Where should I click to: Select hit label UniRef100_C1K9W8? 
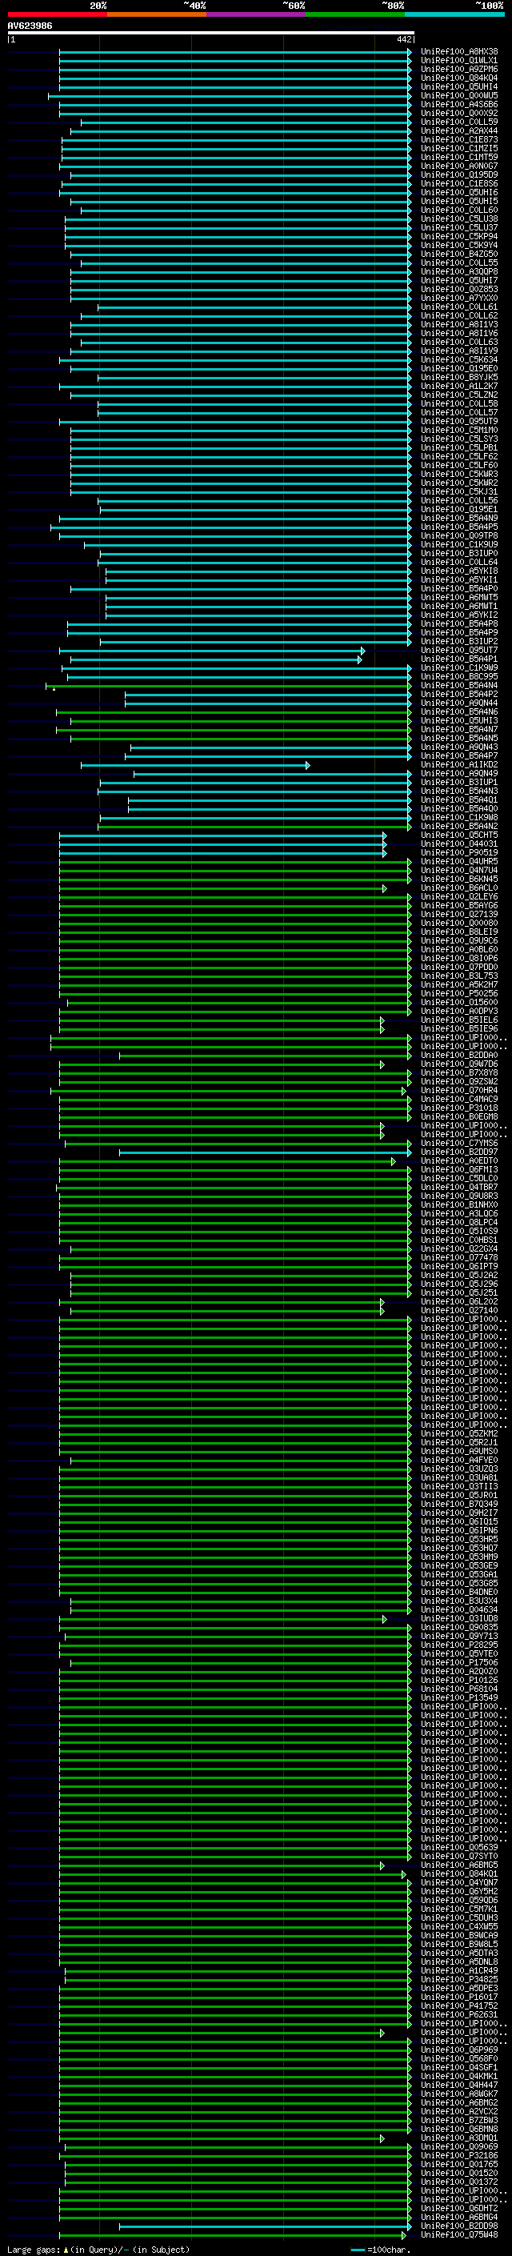(459, 818)
